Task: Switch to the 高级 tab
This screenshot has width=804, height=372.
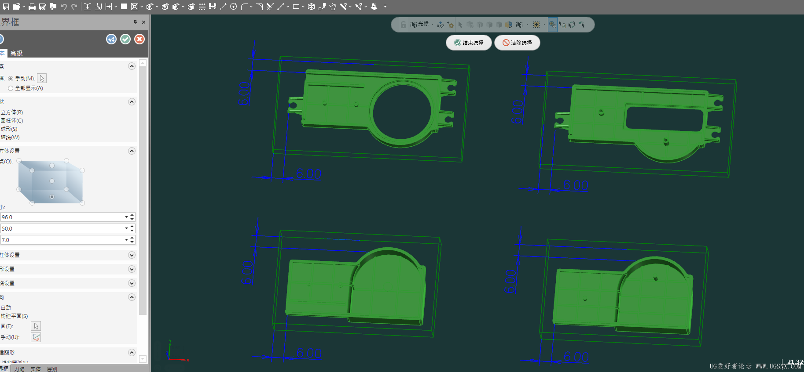Action: point(16,53)
